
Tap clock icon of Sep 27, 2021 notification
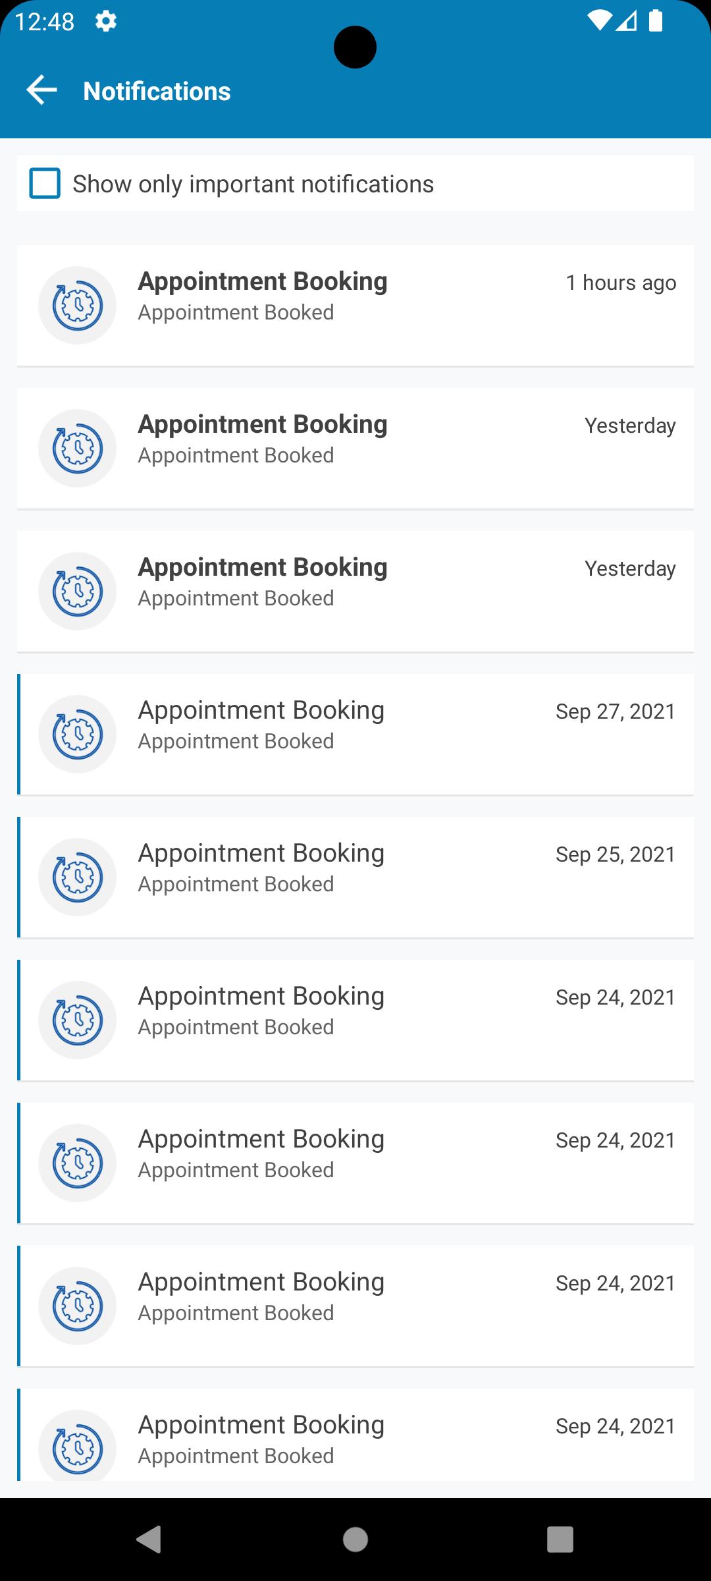pyautogui.click(x=78, y=734)
